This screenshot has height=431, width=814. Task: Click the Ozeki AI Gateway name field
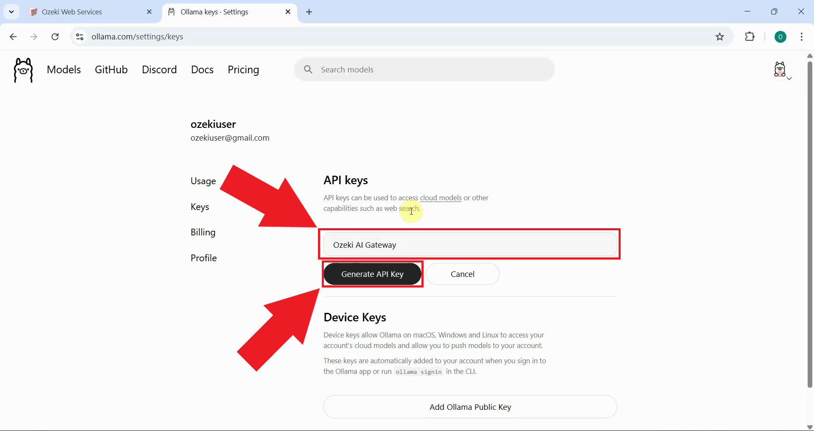(x=470, y=244)
